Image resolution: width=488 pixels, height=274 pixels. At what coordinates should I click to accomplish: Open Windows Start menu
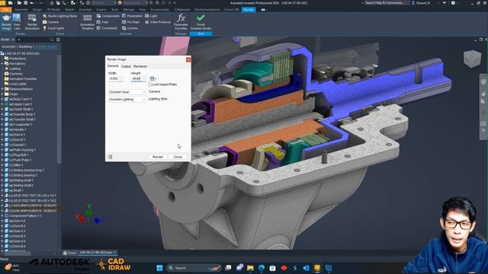point(159,268)
